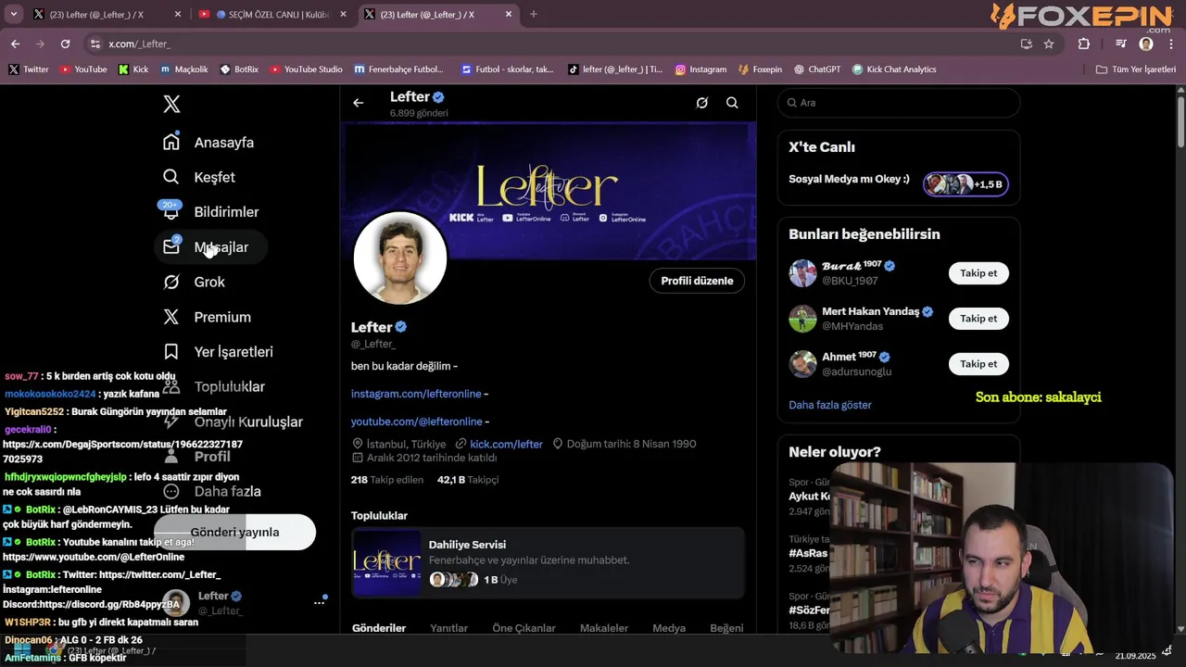Reload the page in browser

[65, 44]
